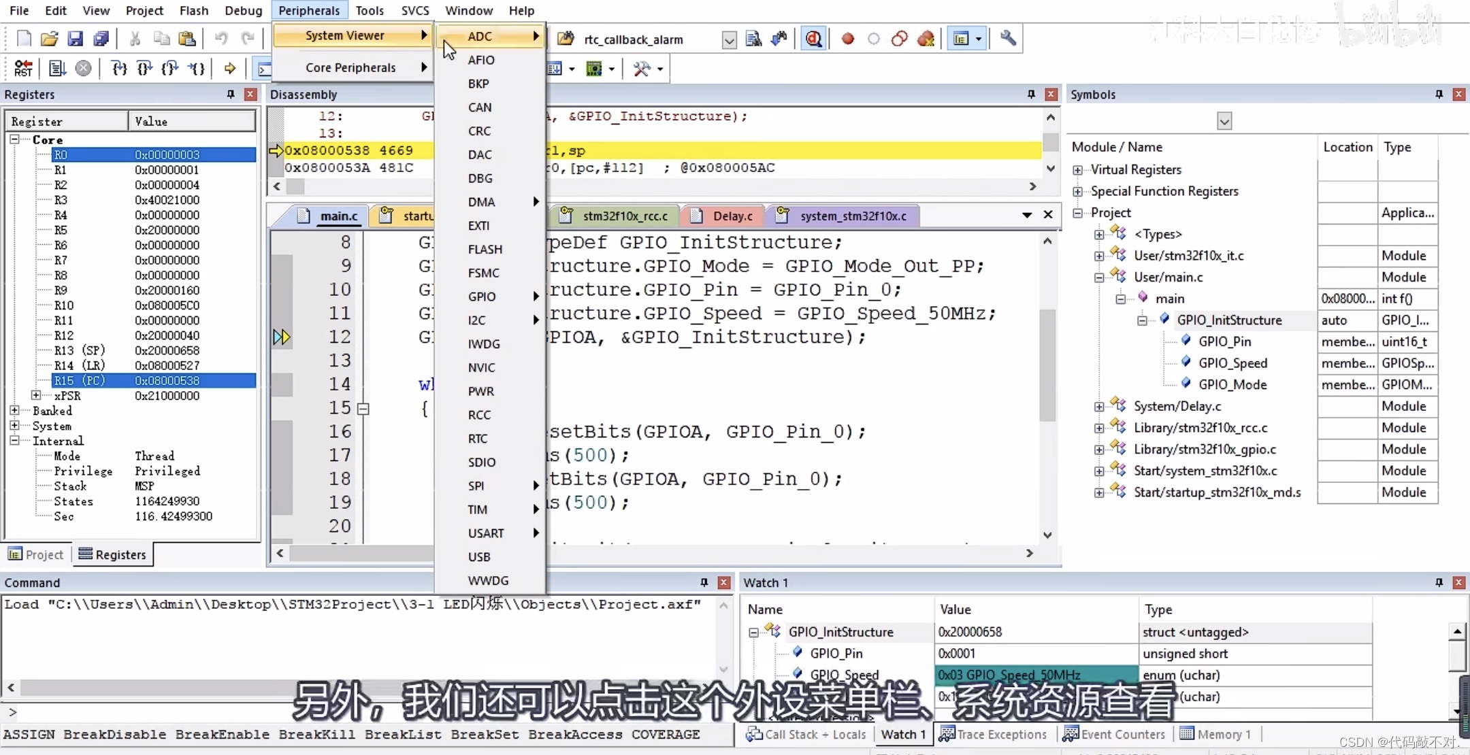The height and width of the screenshot is (755, 1470).
Task: Choose GPIO in the System Viewer submenu
Action: 482,297
